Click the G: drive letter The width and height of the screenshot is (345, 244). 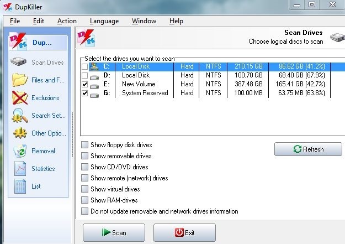pos(107,93)
